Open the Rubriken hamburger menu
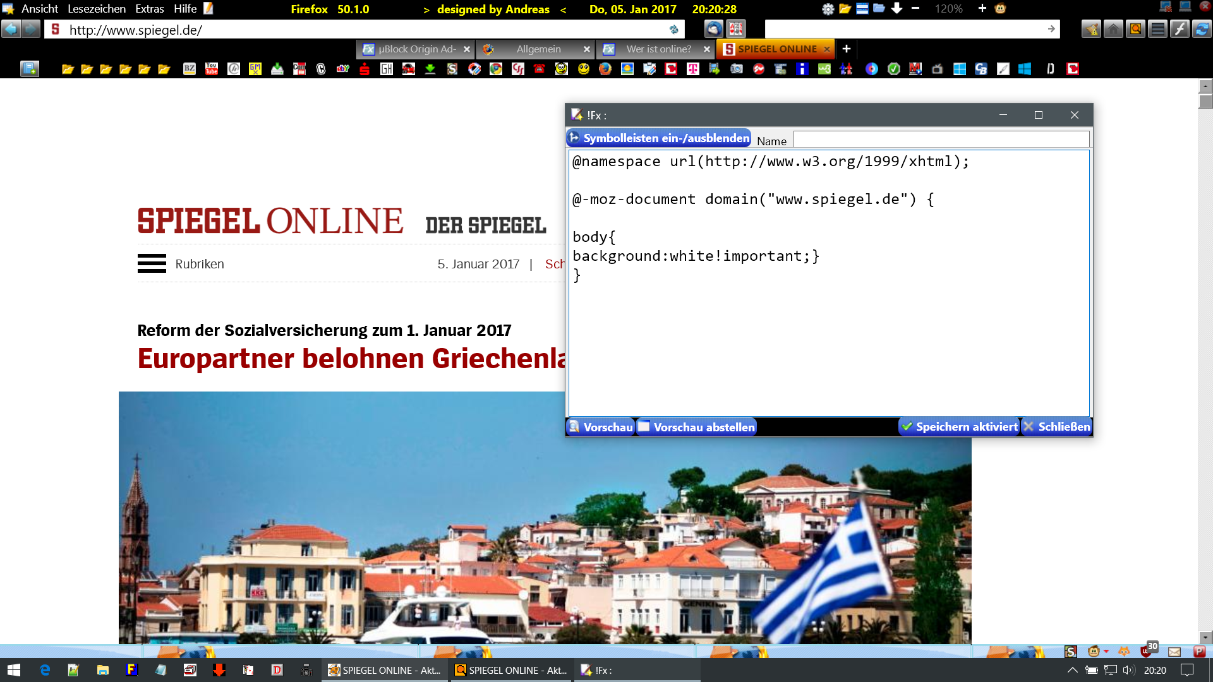This screenshot has width=1213, height=682. click(x=152, y=263)
